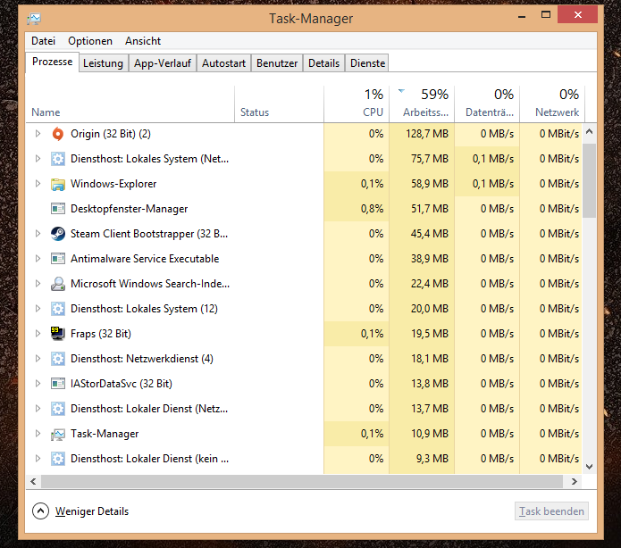Select Diensthost: Lokaler Dienst (Netz... name
This screenshot has height=548, width=621.
pos(149,409)
